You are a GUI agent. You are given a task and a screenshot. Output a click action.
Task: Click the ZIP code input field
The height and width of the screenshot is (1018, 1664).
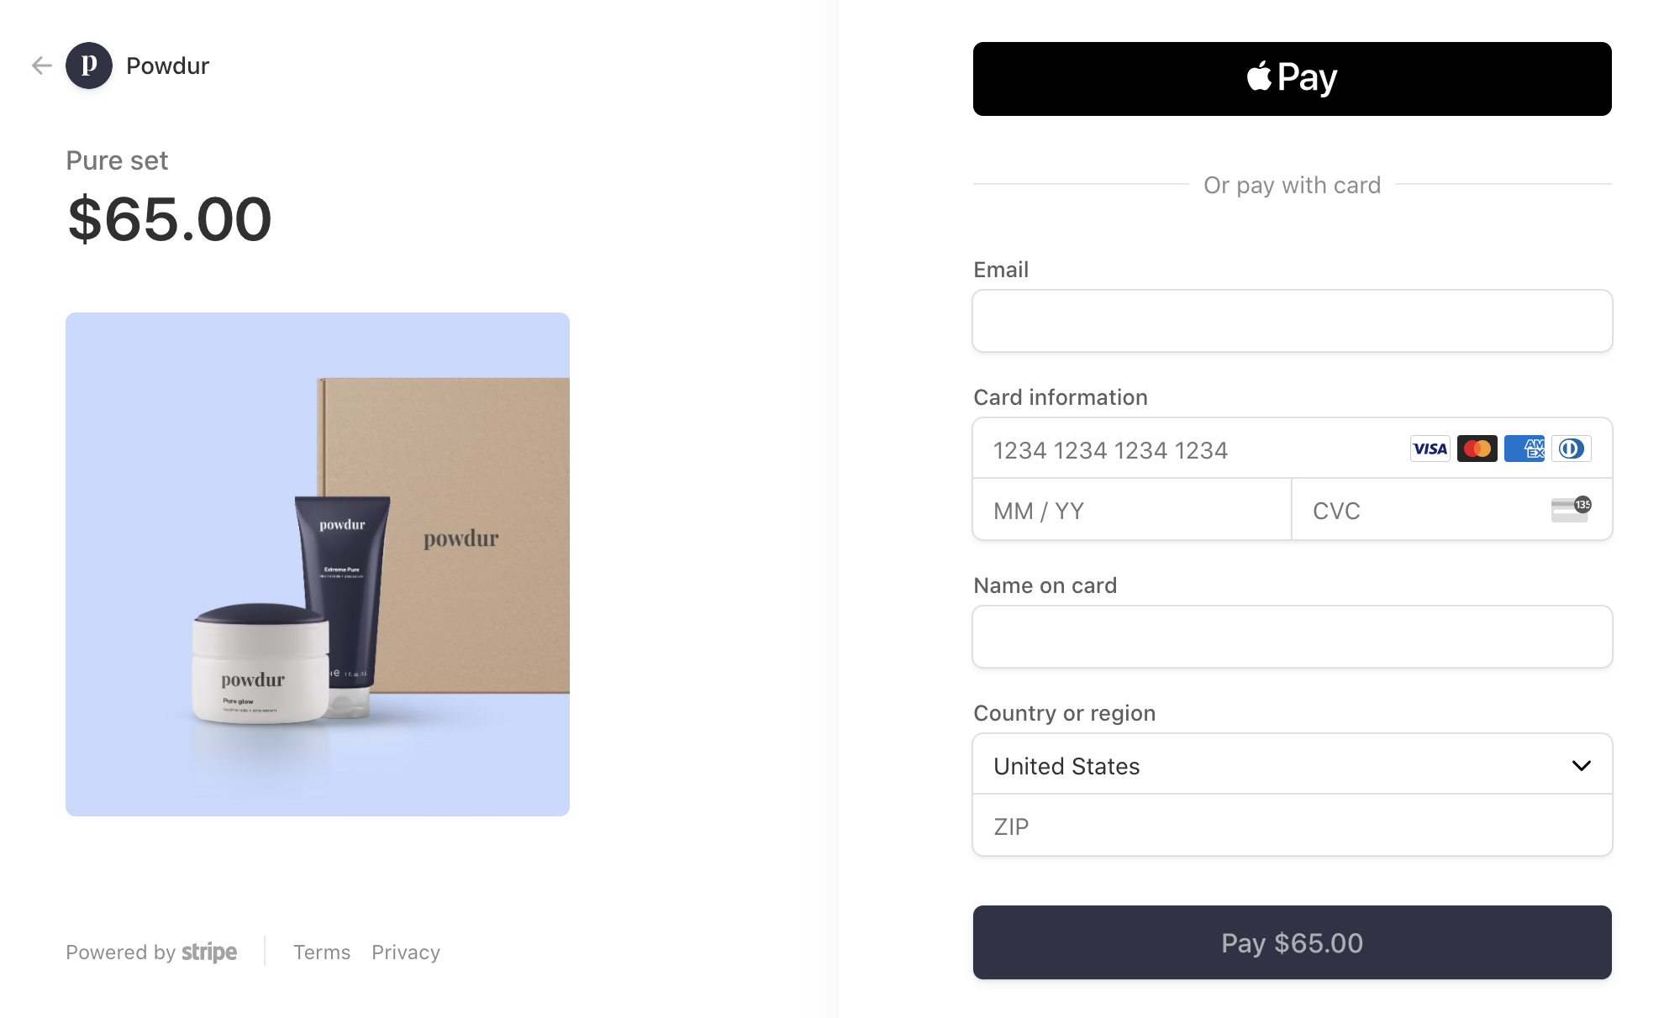coord(1292,826)
